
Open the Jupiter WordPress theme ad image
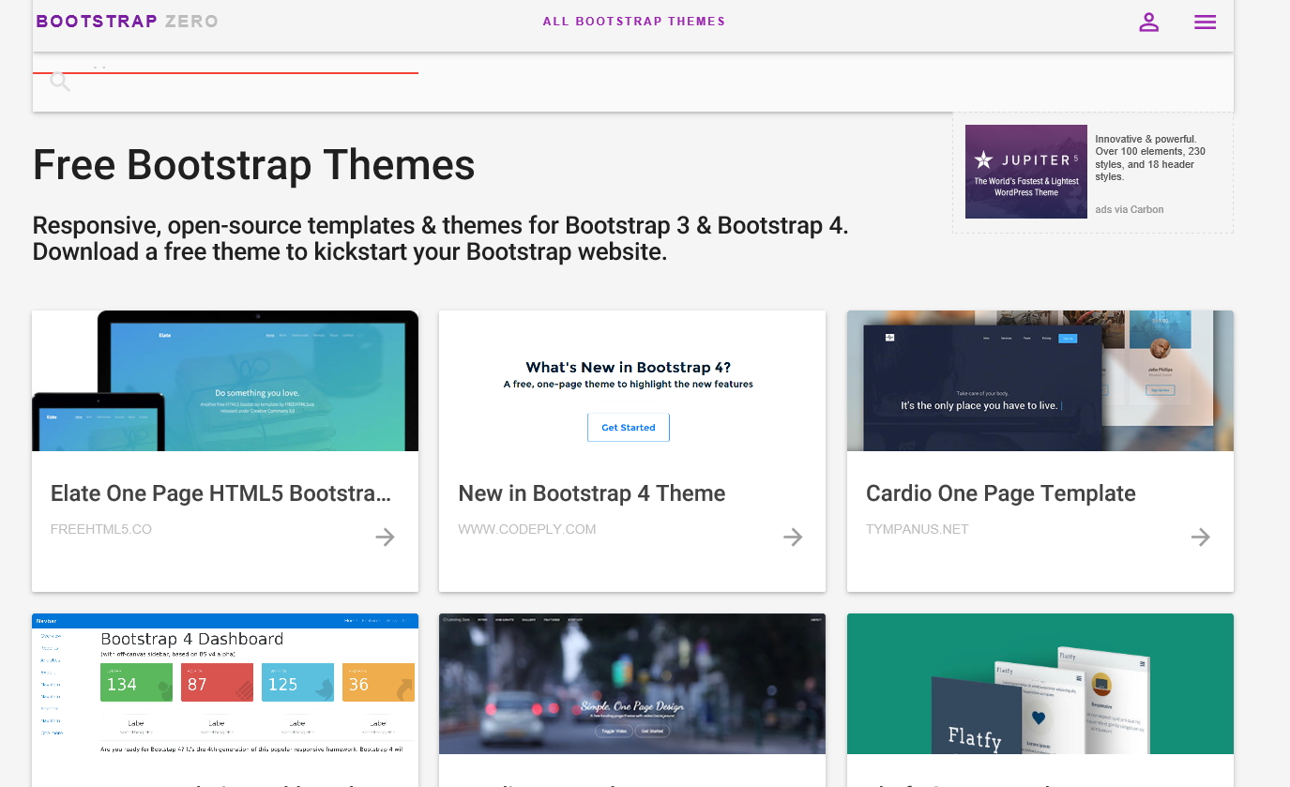click(x=1026, y=172)
